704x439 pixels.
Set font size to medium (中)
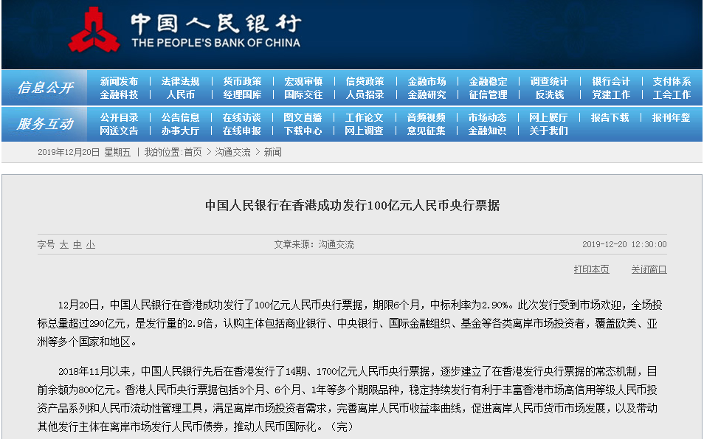pos(77,244)
